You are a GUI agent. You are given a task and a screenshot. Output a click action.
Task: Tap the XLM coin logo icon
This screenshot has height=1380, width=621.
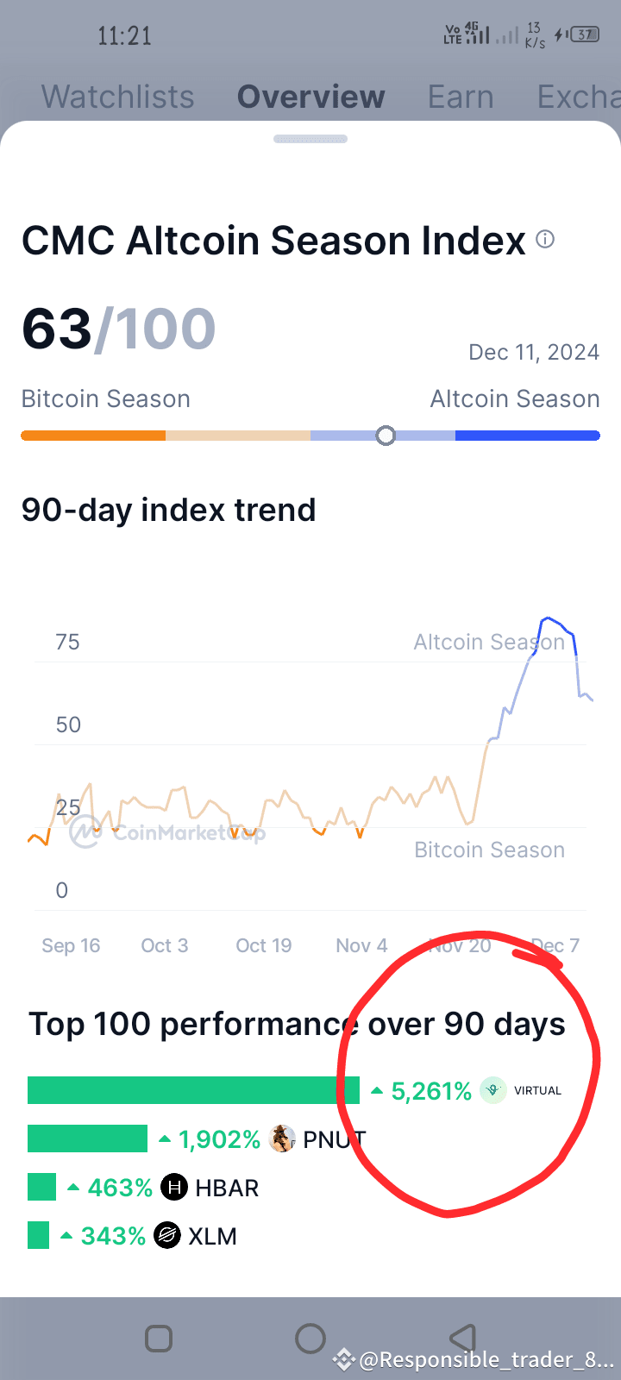pyautogui.click(x=167, y=1236)
